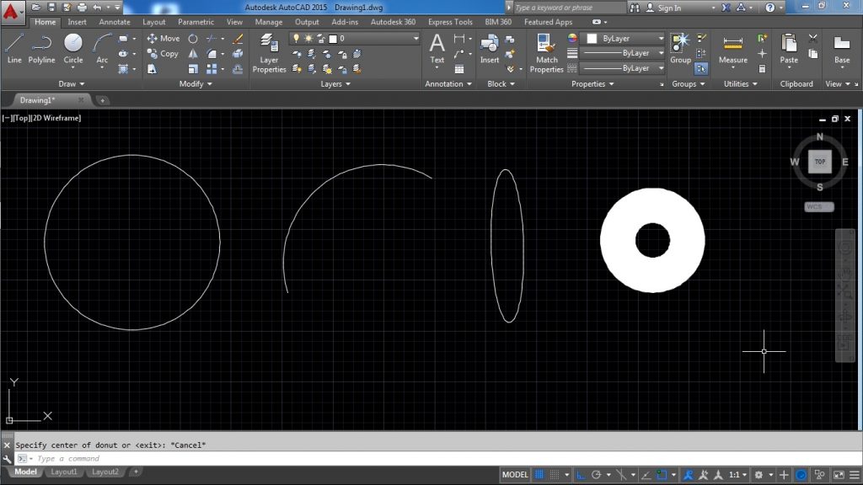Expand the Utilities panel
Viewport: 863px width, 485px height.
click(x=740, y=84)
